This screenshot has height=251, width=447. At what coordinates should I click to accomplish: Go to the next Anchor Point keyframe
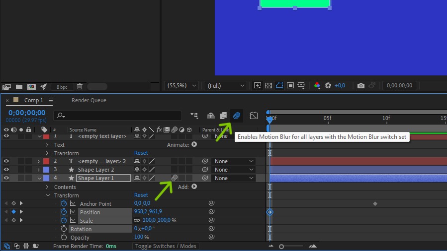[x=21, y=203]
